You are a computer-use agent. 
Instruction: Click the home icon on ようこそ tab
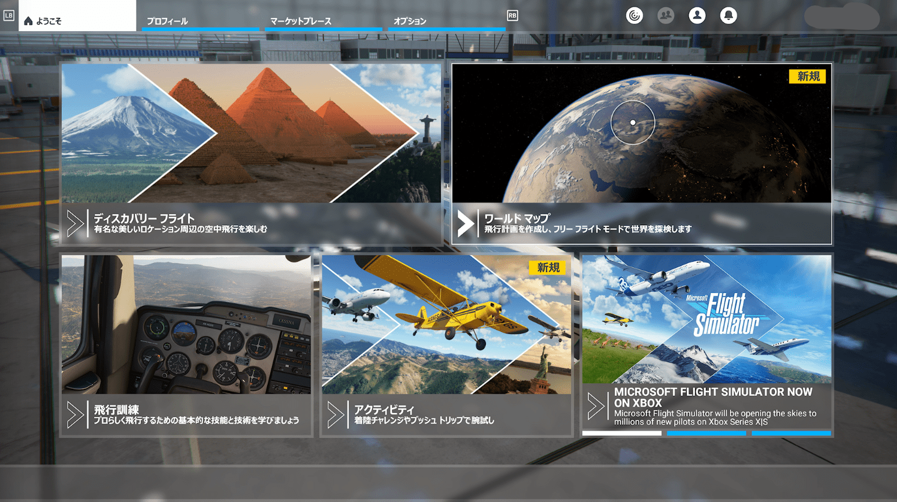(x=28, y=21)
